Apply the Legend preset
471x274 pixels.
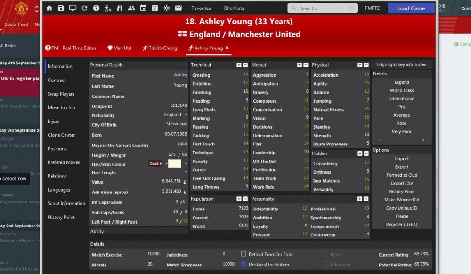(402, 82)
